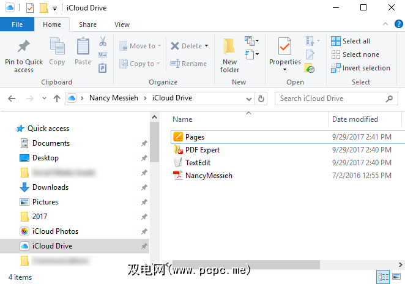This screenshot has height=284, width=405.
Task: Expand address bar history dropdown
Action: 249,99
